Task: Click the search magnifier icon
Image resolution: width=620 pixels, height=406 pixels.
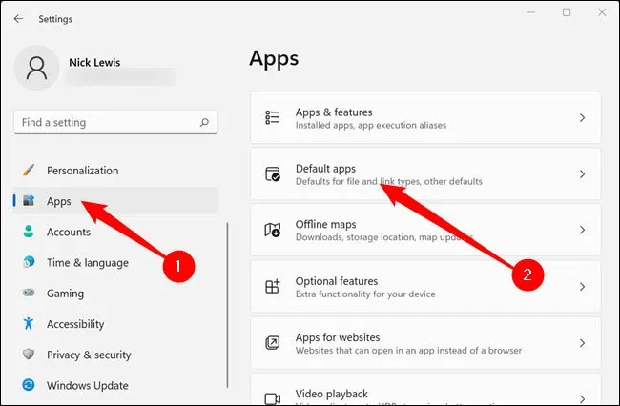Action: (x=204, y=122)
